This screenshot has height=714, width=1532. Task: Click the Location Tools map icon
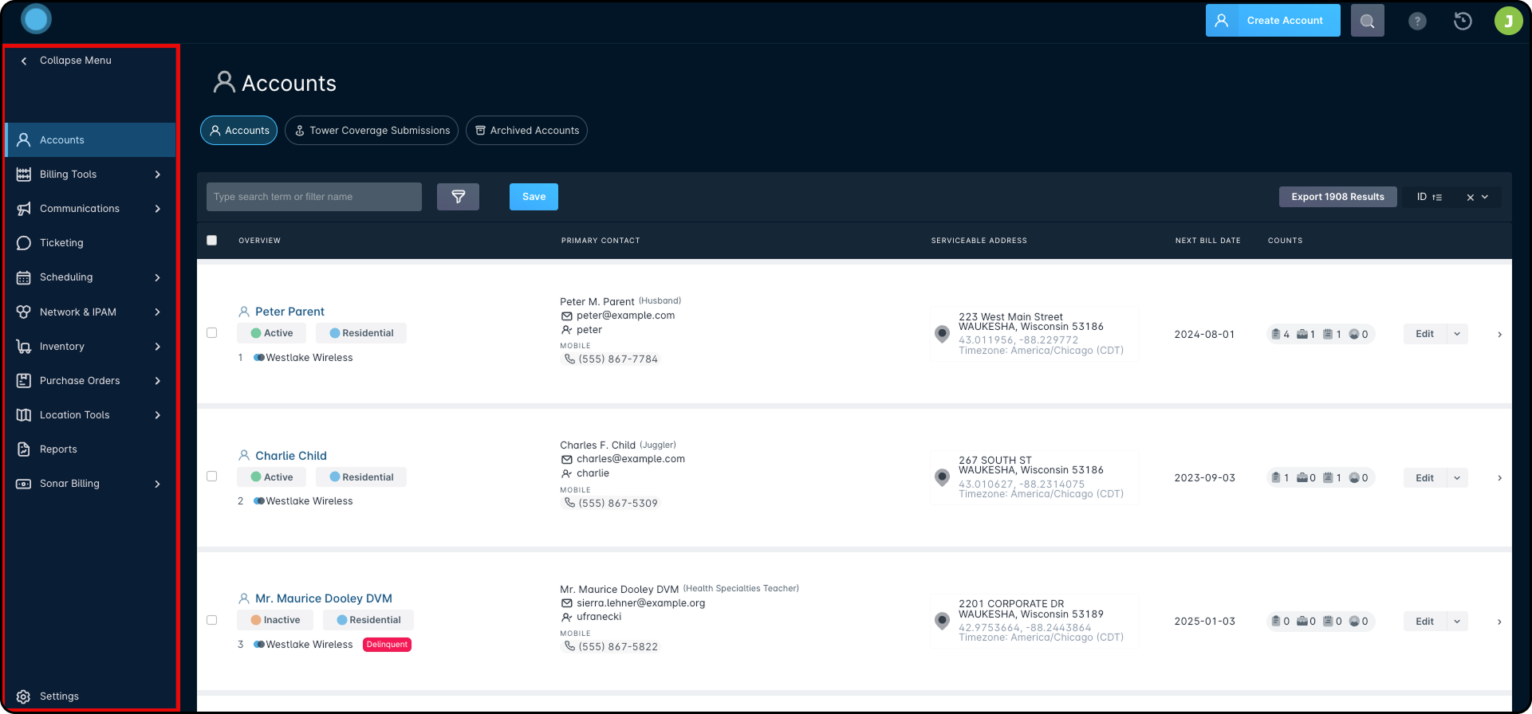[24, 415]
